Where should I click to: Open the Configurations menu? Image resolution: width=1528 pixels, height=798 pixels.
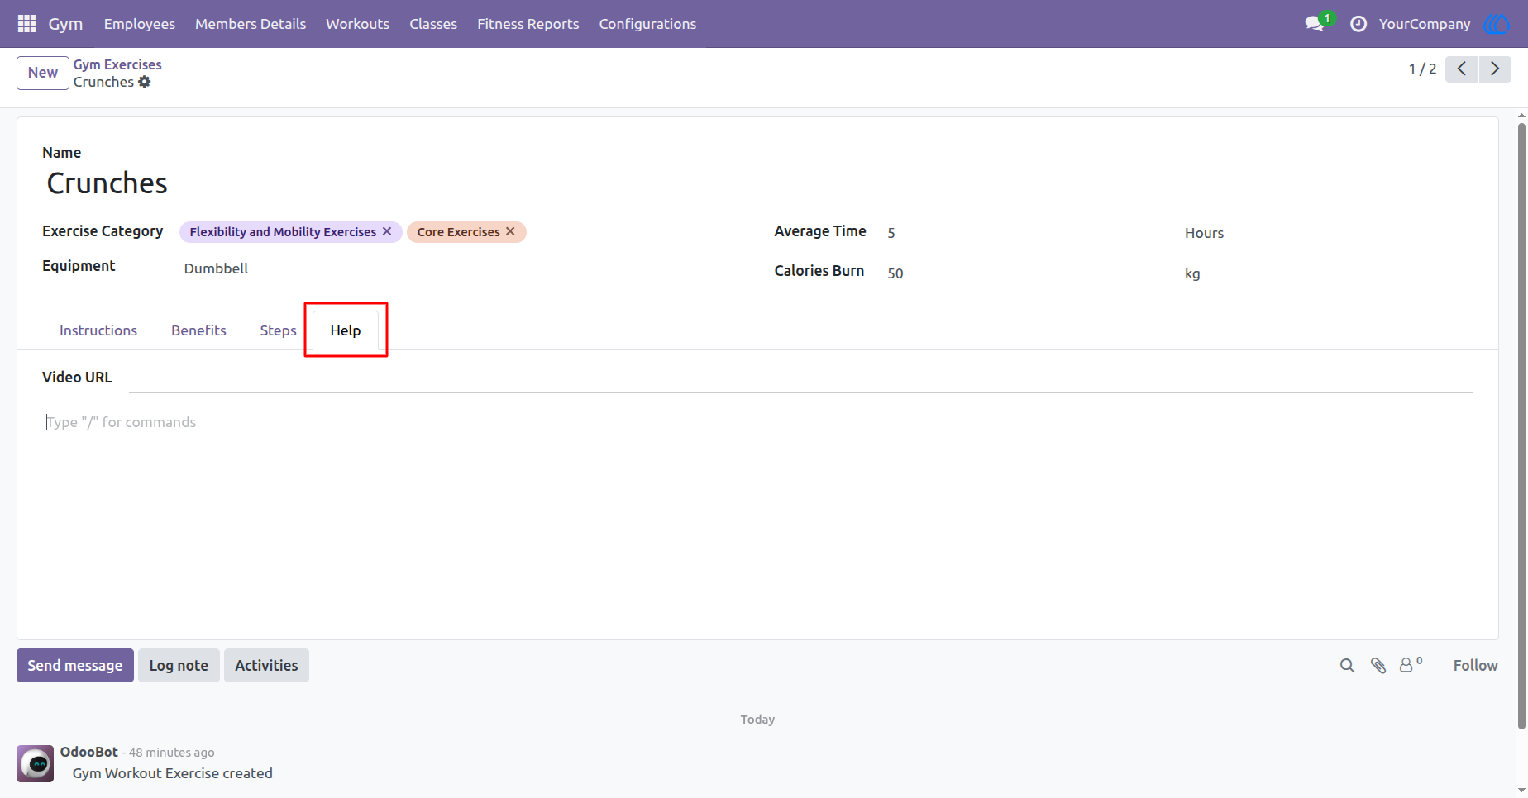pyautogui.click(x=647, y=24)
